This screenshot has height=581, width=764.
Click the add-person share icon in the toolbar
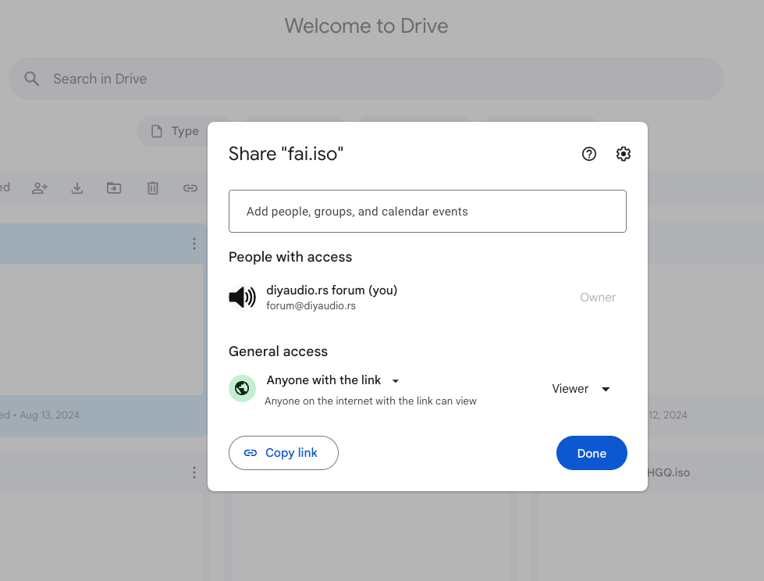40,188
